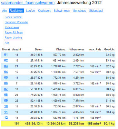Filter by Focus Summit bike

coord(13,17)
